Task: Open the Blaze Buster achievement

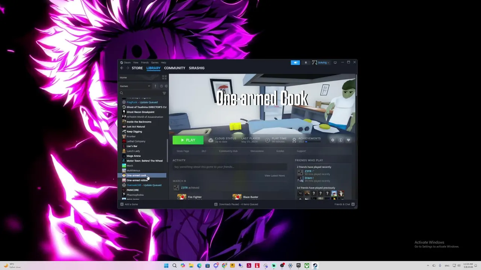Action: click(x=251, y=197)
